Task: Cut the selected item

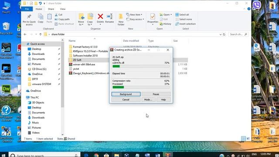Action: (58, 14)
